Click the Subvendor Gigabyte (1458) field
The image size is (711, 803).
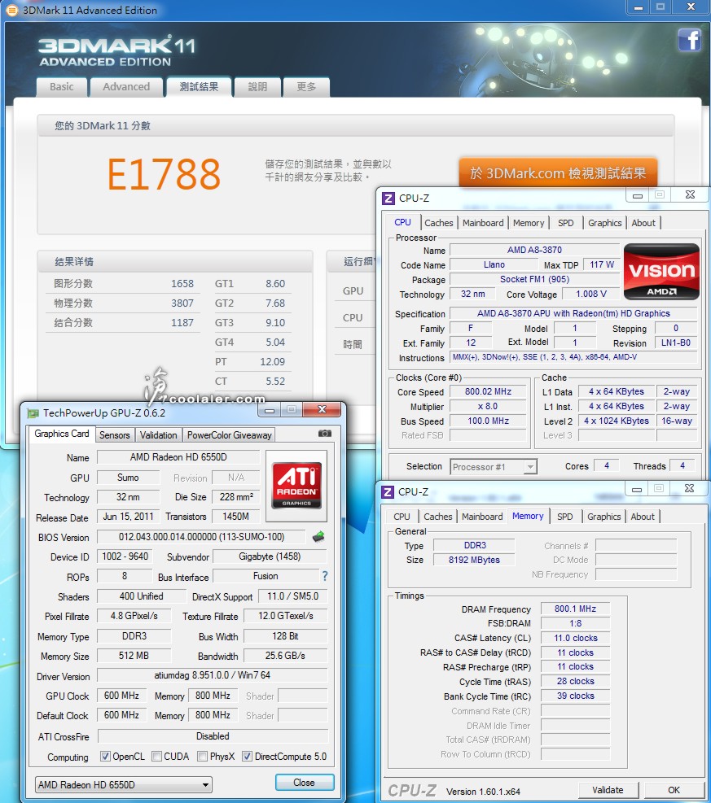click(x=270, y=556)
